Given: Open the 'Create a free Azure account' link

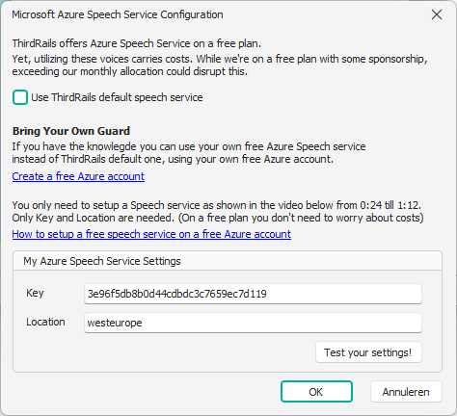Looking at the screenshot, I should coord(78,176).
